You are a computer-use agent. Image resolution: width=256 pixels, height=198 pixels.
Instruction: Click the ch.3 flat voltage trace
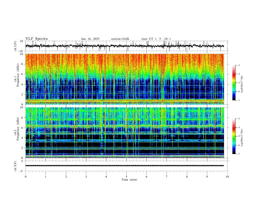tap(124, 166)
